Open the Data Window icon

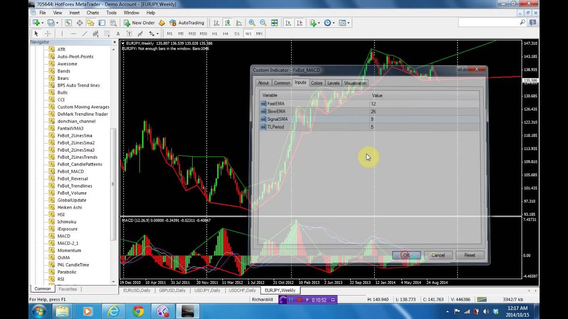[79, 23]
